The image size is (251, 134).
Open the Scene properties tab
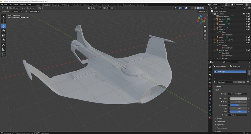(x=210, y=82)
